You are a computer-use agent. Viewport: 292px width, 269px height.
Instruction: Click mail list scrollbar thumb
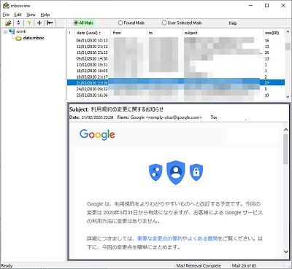(288, 46)
